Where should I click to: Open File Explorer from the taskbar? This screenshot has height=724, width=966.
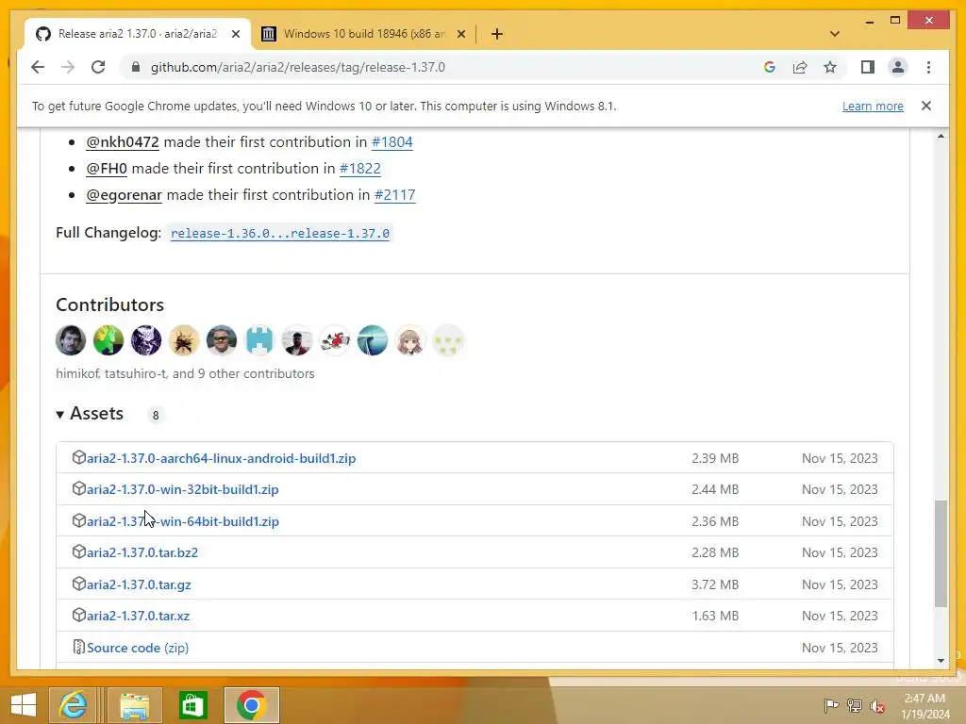click(134, 705)
